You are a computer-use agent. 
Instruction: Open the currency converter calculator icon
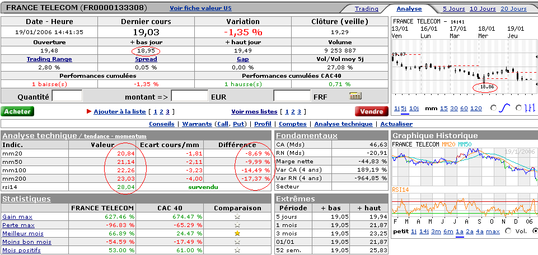coord(355,96)
